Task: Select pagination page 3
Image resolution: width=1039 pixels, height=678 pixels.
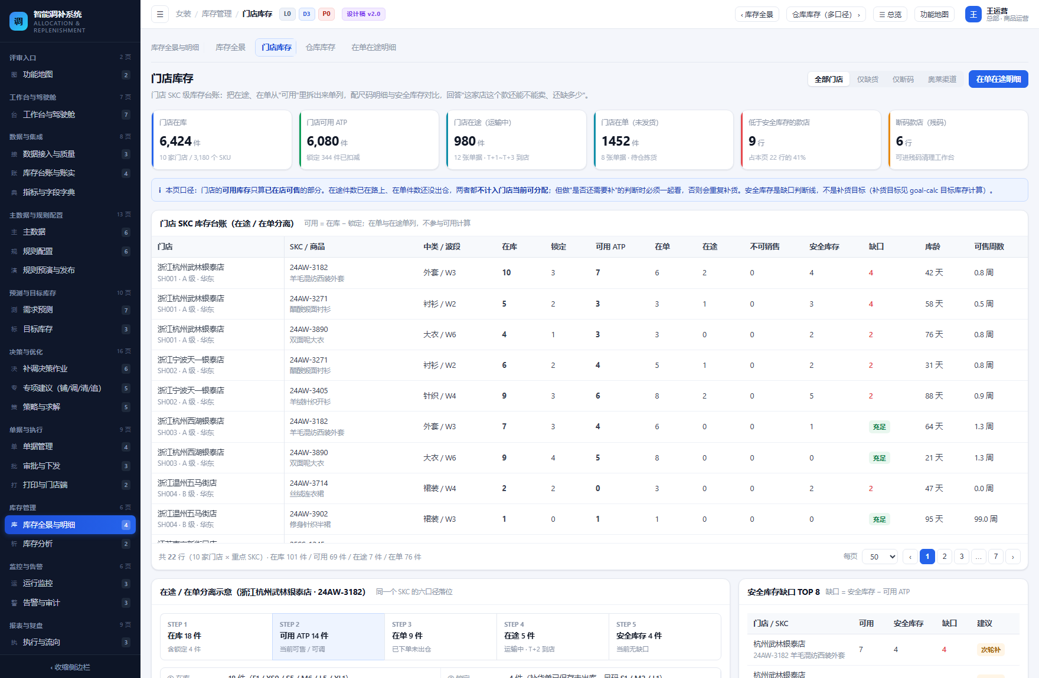Action: [x=962, y=557]
